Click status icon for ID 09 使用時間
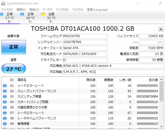This screenshot has height=130, width=165. (x=5, y=124)
